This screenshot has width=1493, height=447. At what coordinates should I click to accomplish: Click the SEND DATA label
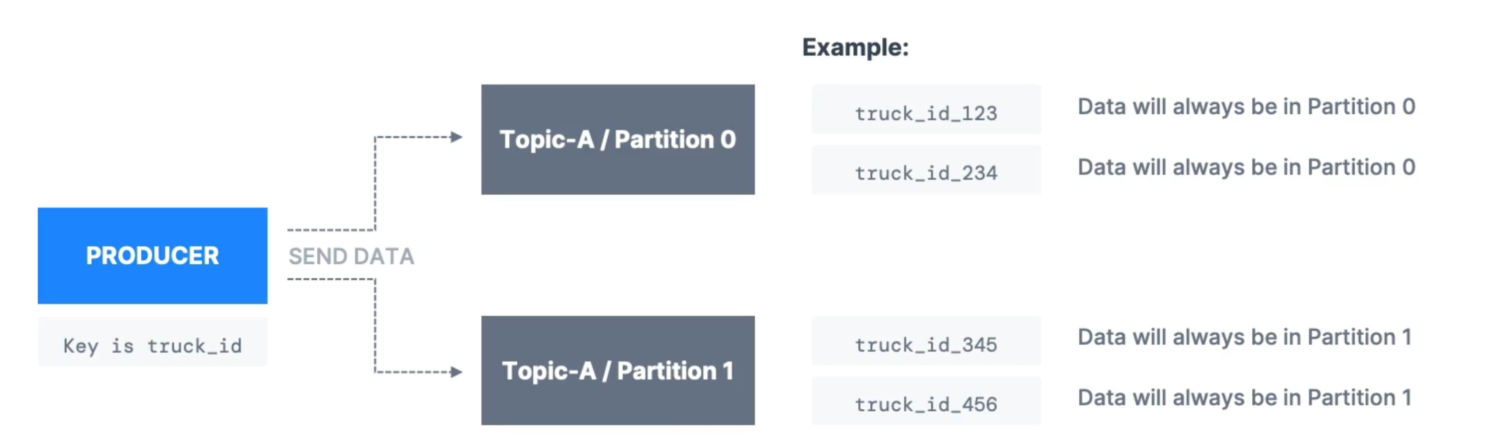coord(351,256)
